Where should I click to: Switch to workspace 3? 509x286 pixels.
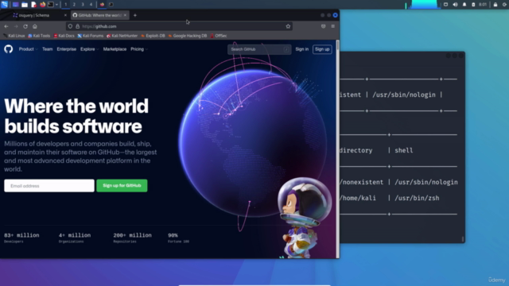pos(83,5)
